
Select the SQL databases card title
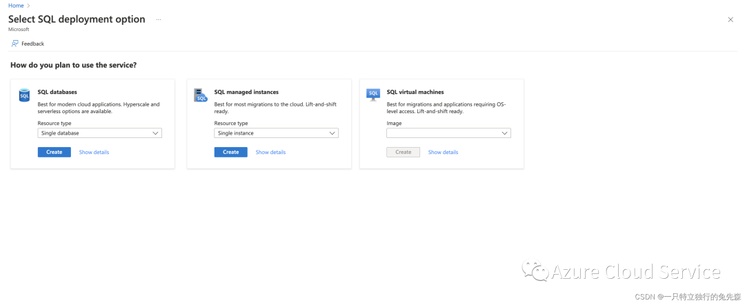57,92
